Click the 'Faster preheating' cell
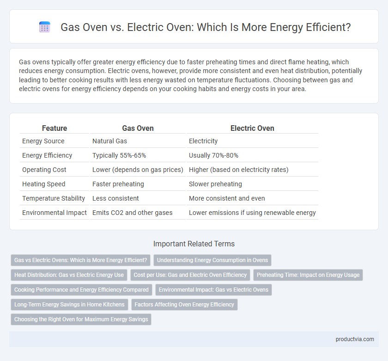Viewport: 388px width, 361px height. (x=118, y=184)
